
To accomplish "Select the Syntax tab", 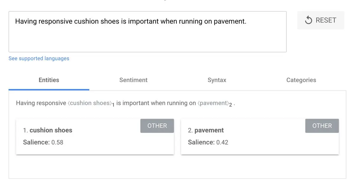I will click(217, 80).
